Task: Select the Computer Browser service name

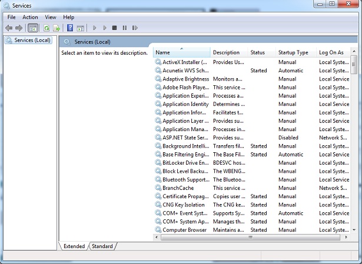Action: point(184,230)
